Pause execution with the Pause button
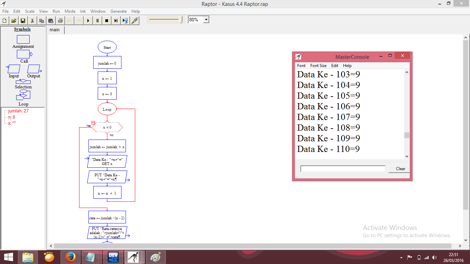 pos(97,21)
